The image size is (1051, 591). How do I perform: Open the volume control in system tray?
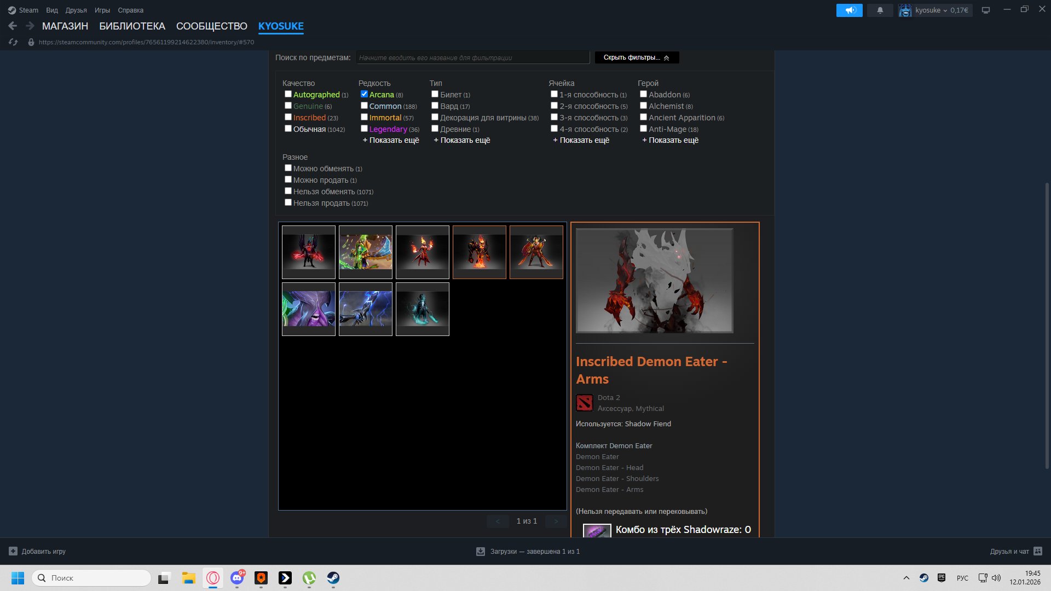pos(996,578)
